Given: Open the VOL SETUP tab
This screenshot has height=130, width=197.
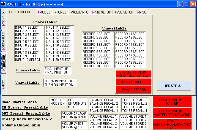Looking at the screenshot, I should pos(124,12).
